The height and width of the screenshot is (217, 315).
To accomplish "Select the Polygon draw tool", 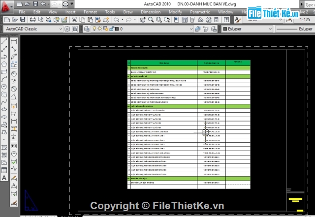I will pyautogui.click(x=4, y=64).
